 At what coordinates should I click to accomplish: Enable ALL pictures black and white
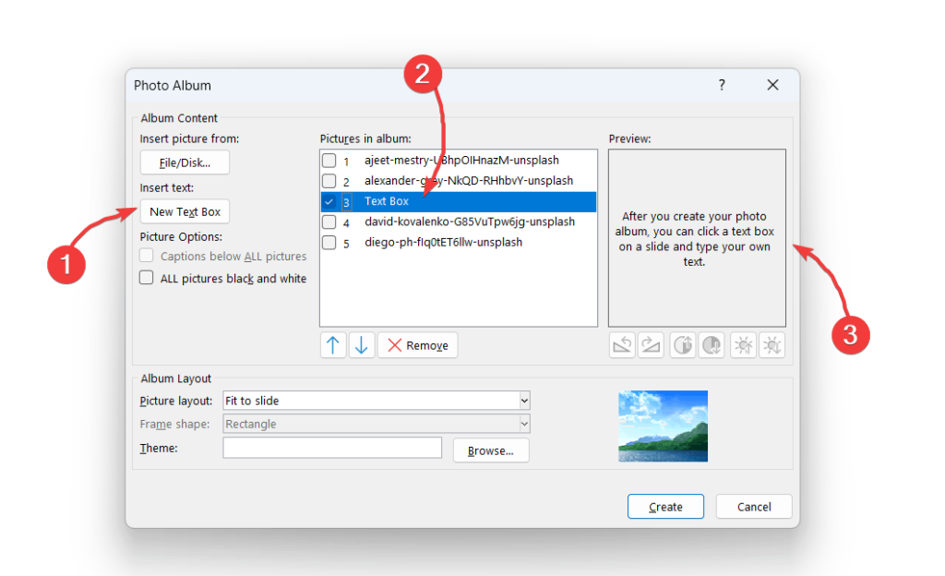coord(146,278)
